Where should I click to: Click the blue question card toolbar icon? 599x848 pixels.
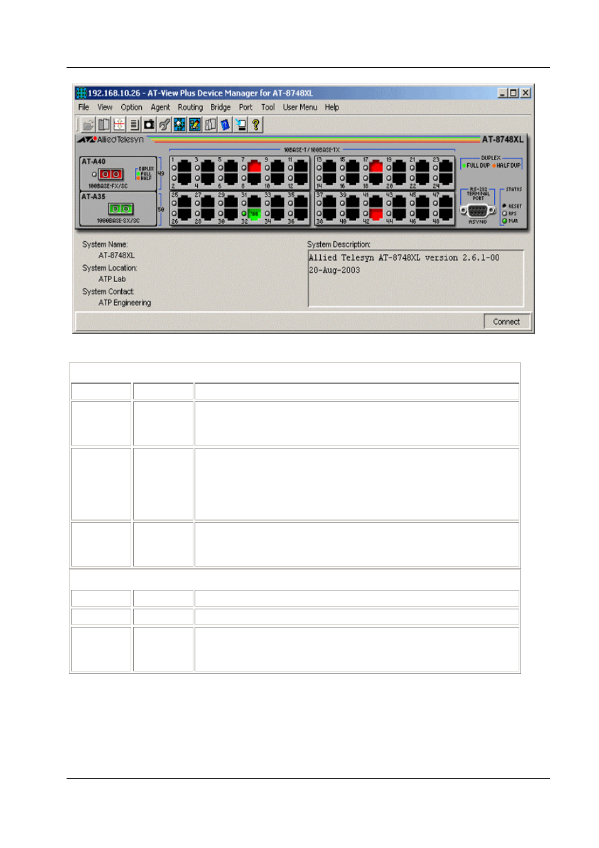coord(225,124)
